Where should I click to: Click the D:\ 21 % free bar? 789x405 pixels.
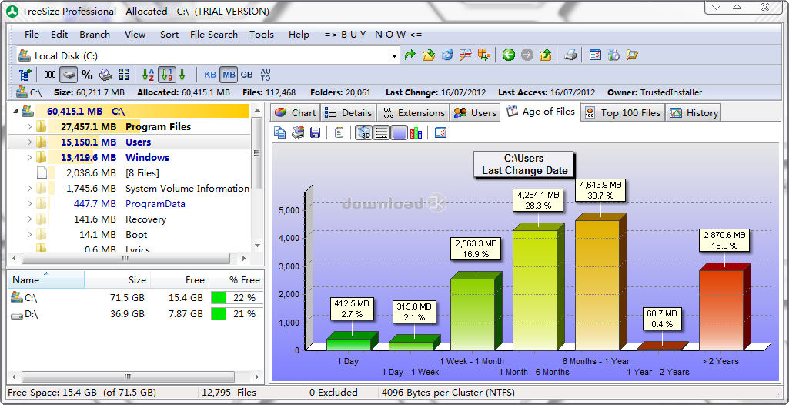[236, 314]
